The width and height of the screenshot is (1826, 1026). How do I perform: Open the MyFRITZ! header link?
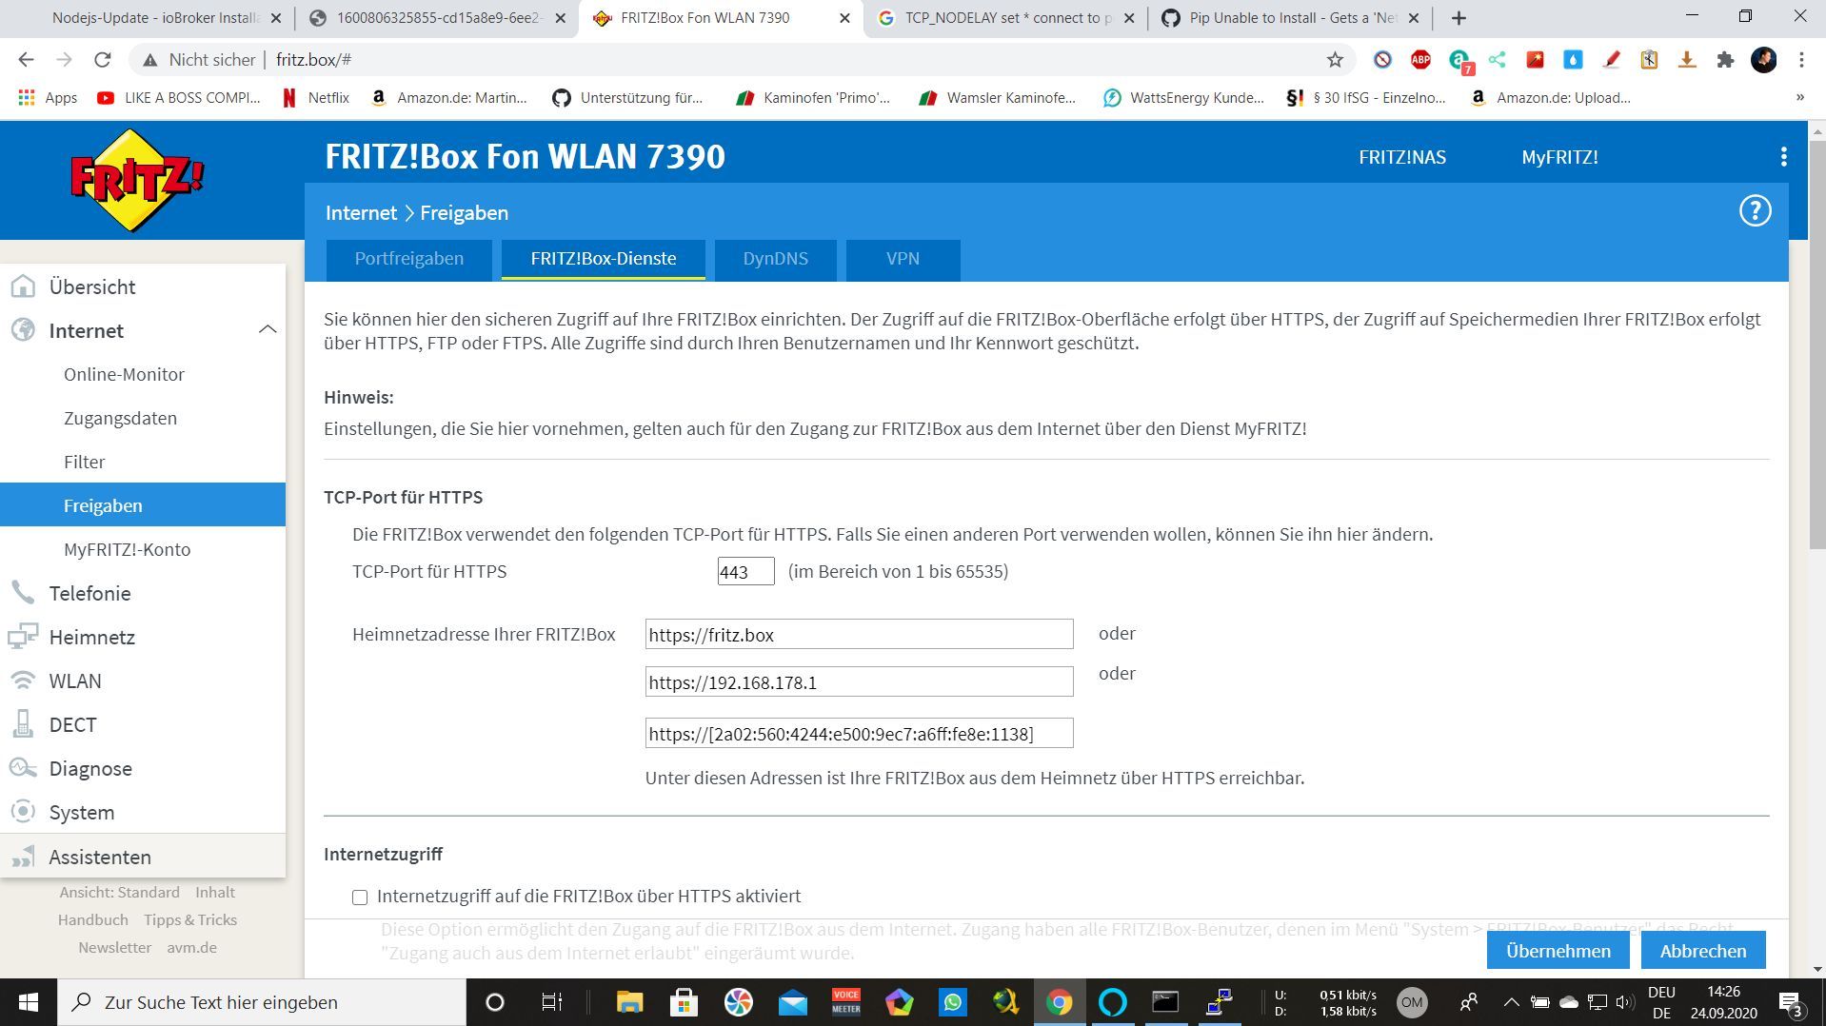(1559, 157)
